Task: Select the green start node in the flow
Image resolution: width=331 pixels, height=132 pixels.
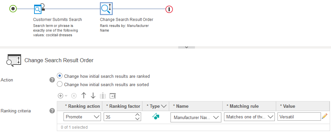Action: tap(13, 9)
